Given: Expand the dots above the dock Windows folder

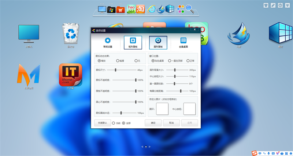Looking at the screenshot, I should [x=111, y=4].
